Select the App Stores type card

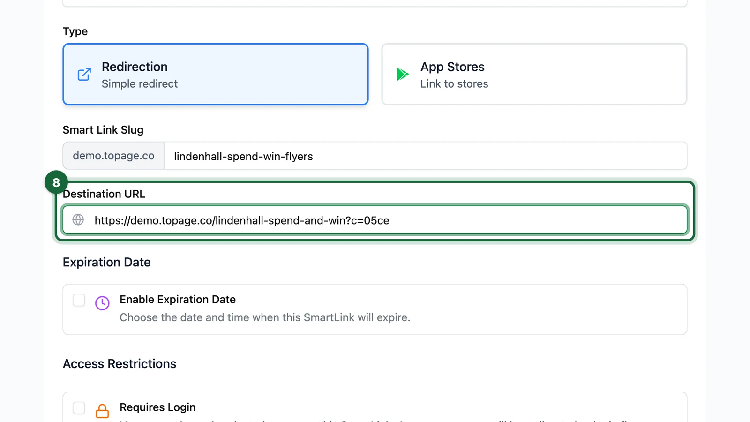534,74
